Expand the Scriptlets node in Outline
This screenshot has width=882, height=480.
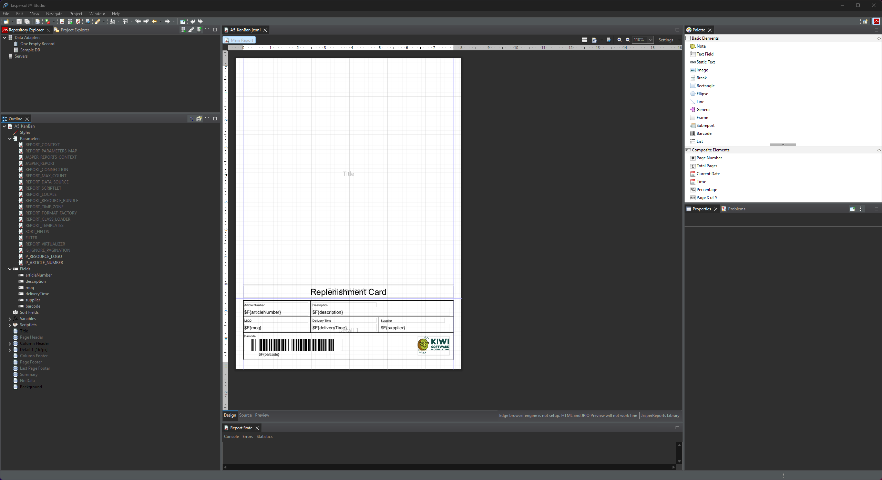[10, 325]
